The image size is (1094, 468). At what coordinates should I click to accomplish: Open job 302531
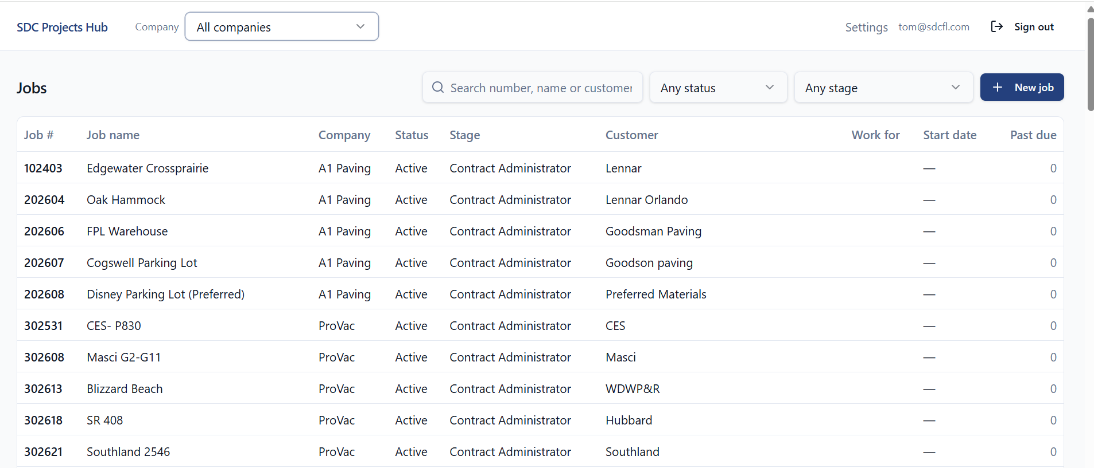[43, 326]
